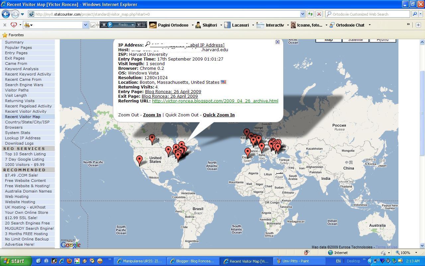Viewport: 425px width, 266px height.
Task: Open the Terms of Use map link
Action: 386,247
